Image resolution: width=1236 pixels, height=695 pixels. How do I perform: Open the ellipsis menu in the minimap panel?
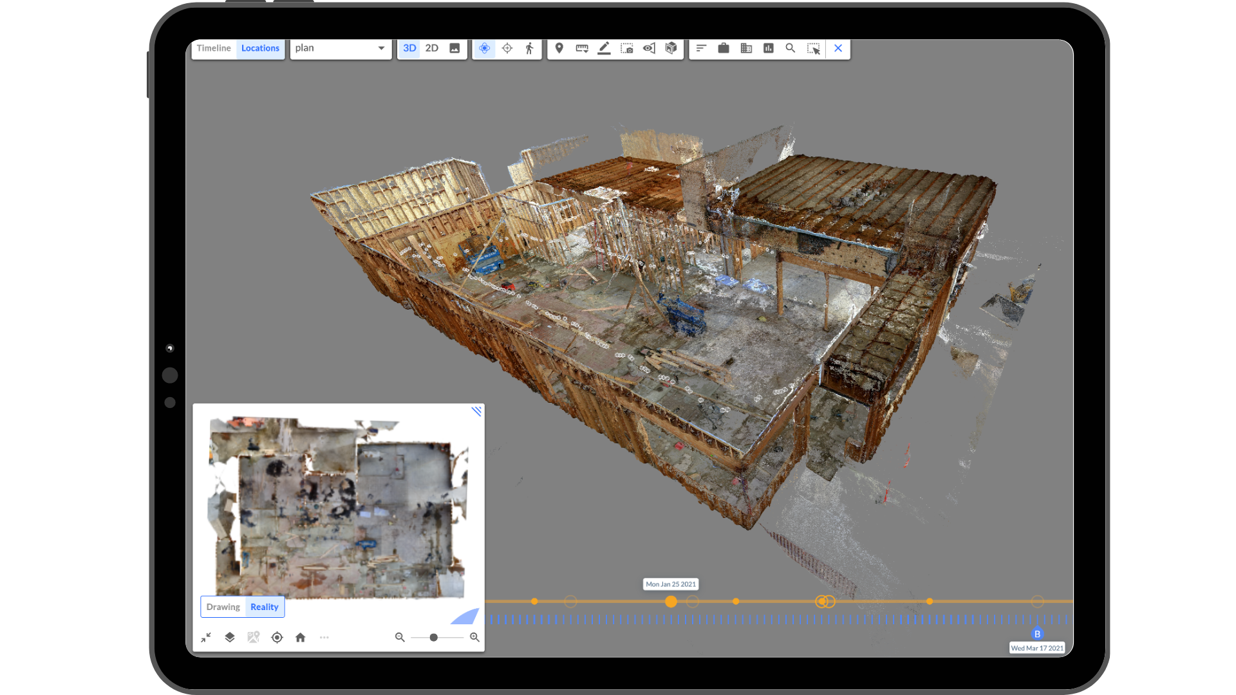324,638
